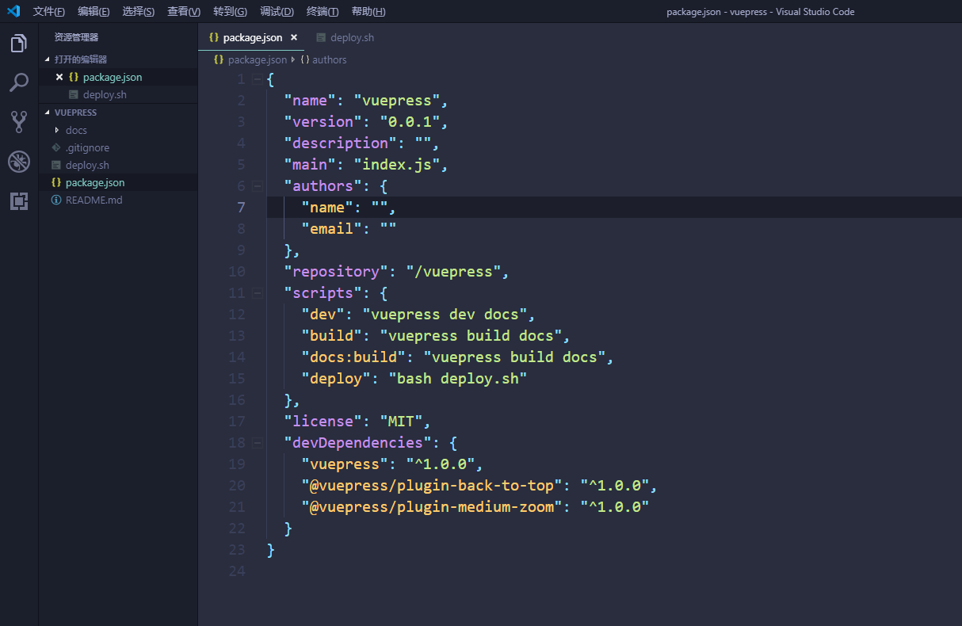Image resolution: width=962 pixels, height=626 pixels.
Task: Open the Extensions view icon
Action: pos(19,201)
